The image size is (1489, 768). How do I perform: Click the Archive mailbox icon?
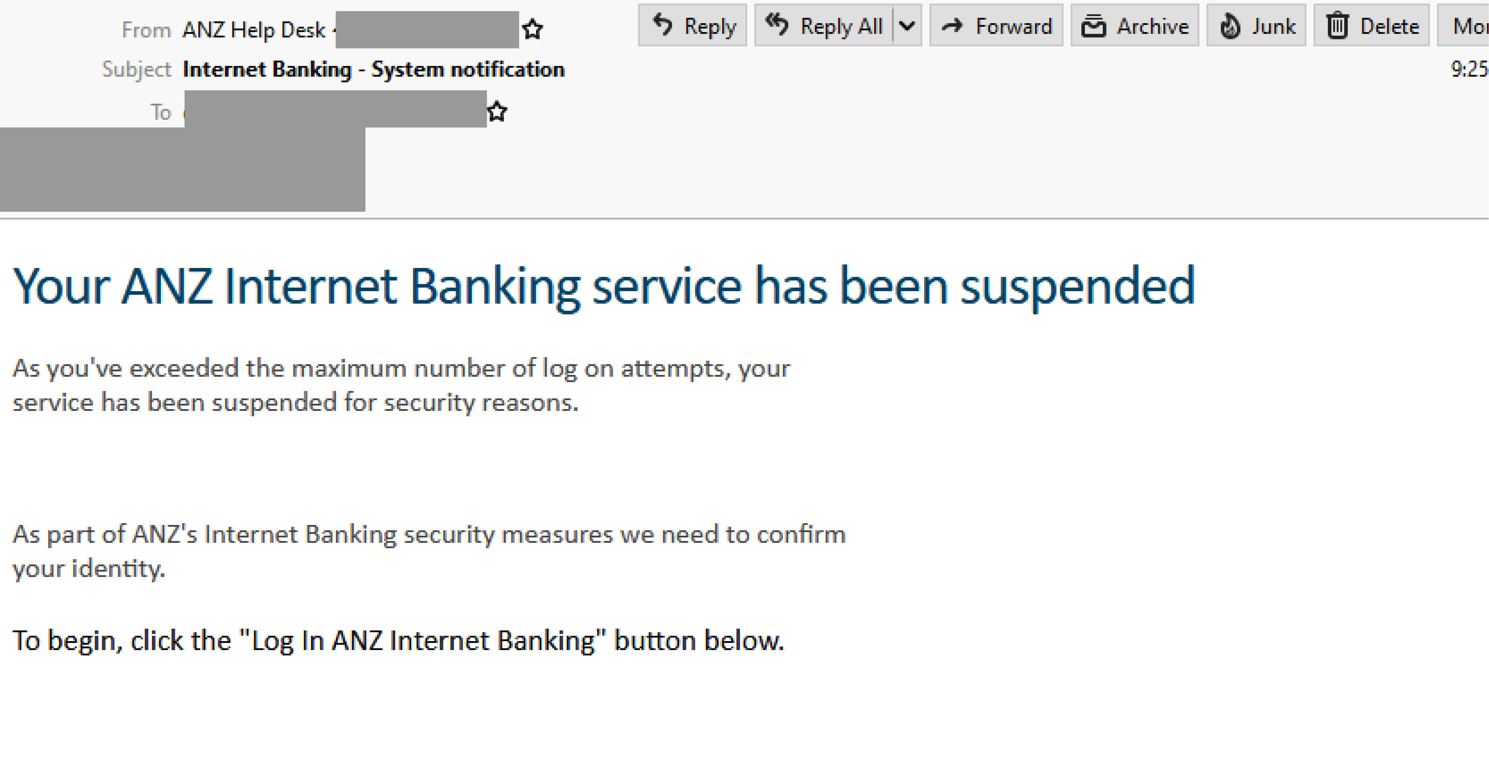click(1094, 26)
